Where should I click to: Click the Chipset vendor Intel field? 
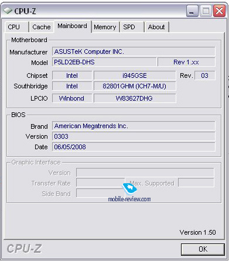point(72,75)
